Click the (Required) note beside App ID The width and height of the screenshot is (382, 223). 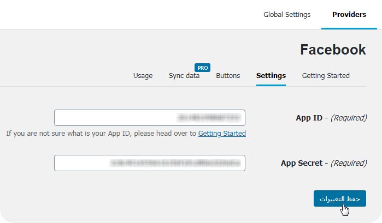(x=349, y=117)
